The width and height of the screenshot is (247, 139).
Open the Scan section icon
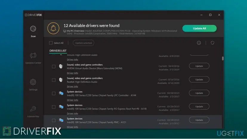pos(33,29)
